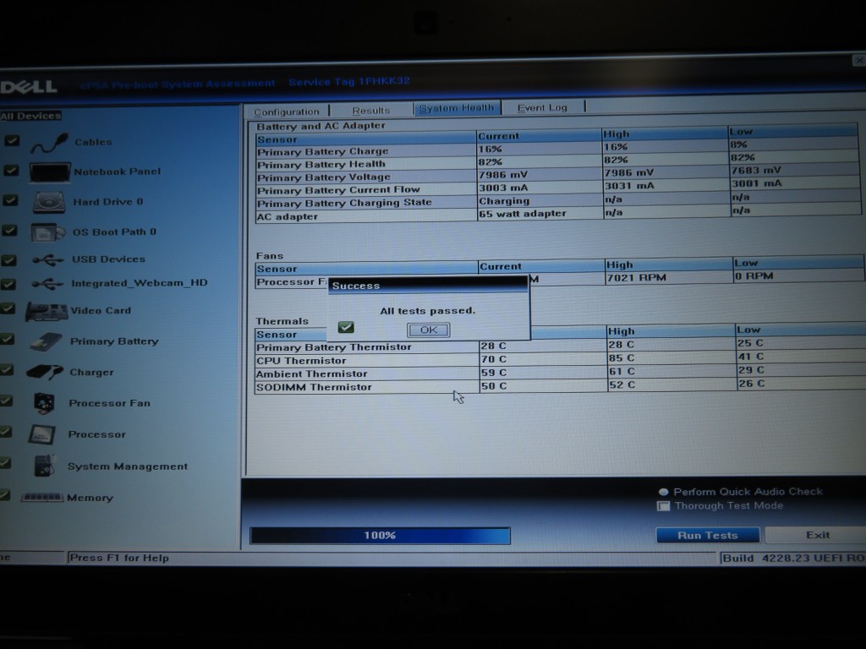Click the 65 watt adapter value
This screenshot has height=649, width=866.
[x=523, y=214]
